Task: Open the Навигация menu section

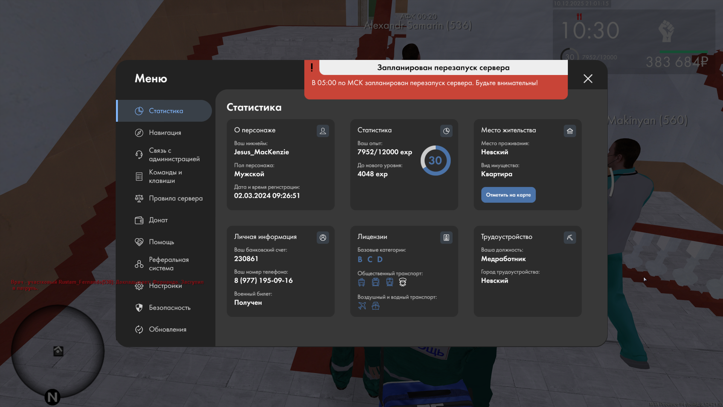Action: point(165,133)
